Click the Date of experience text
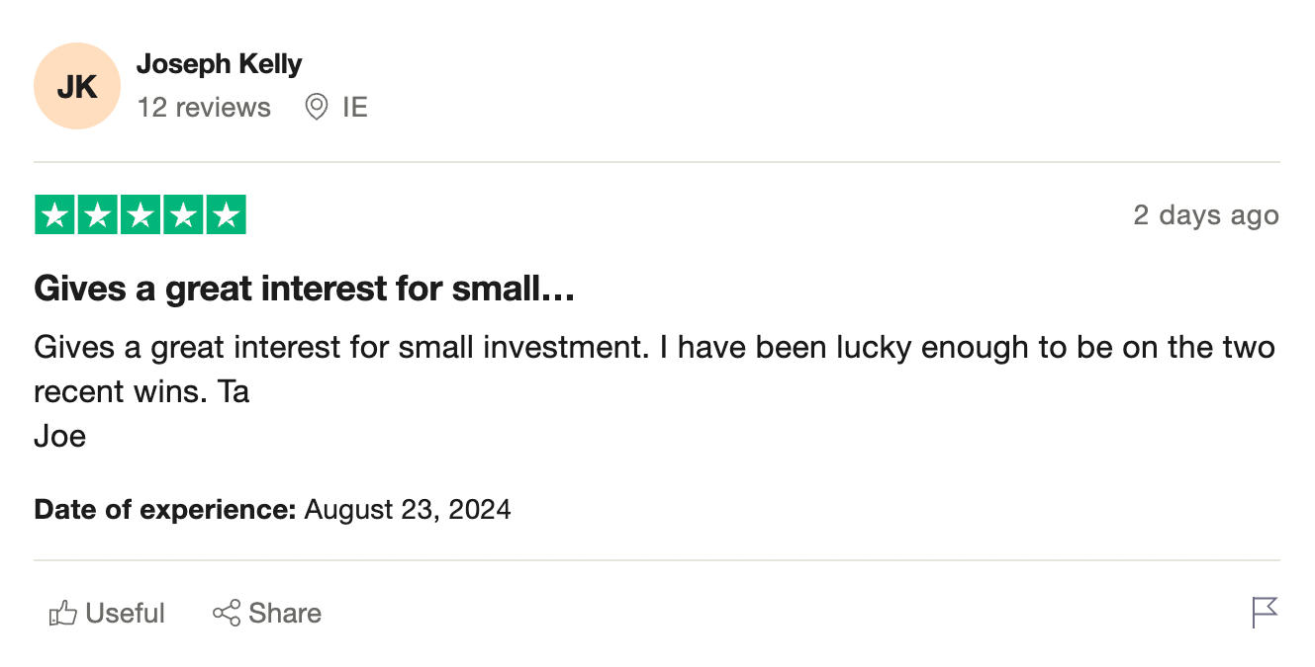Viewport: 1315px width, 667px height. coord(162,509)
